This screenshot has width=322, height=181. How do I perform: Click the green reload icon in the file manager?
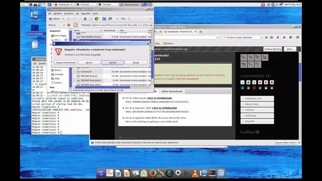97,19
